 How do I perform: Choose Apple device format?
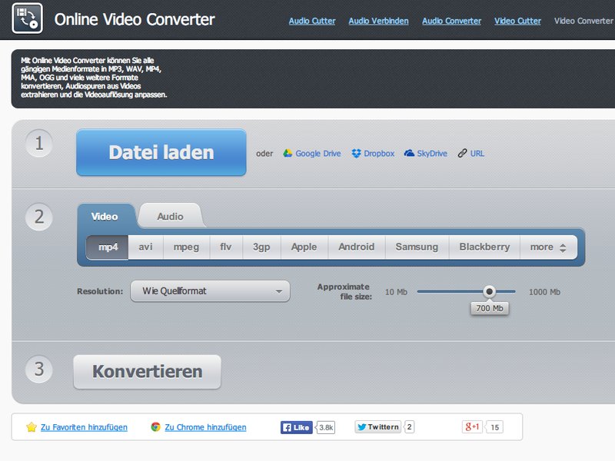pos(304,247)
